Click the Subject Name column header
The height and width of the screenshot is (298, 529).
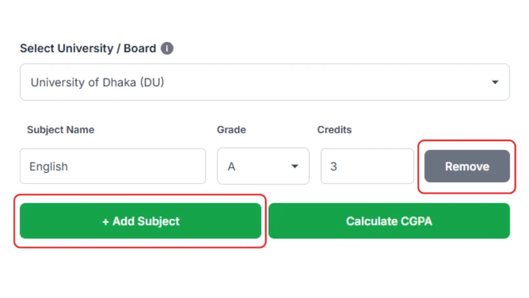pos(60,130)
